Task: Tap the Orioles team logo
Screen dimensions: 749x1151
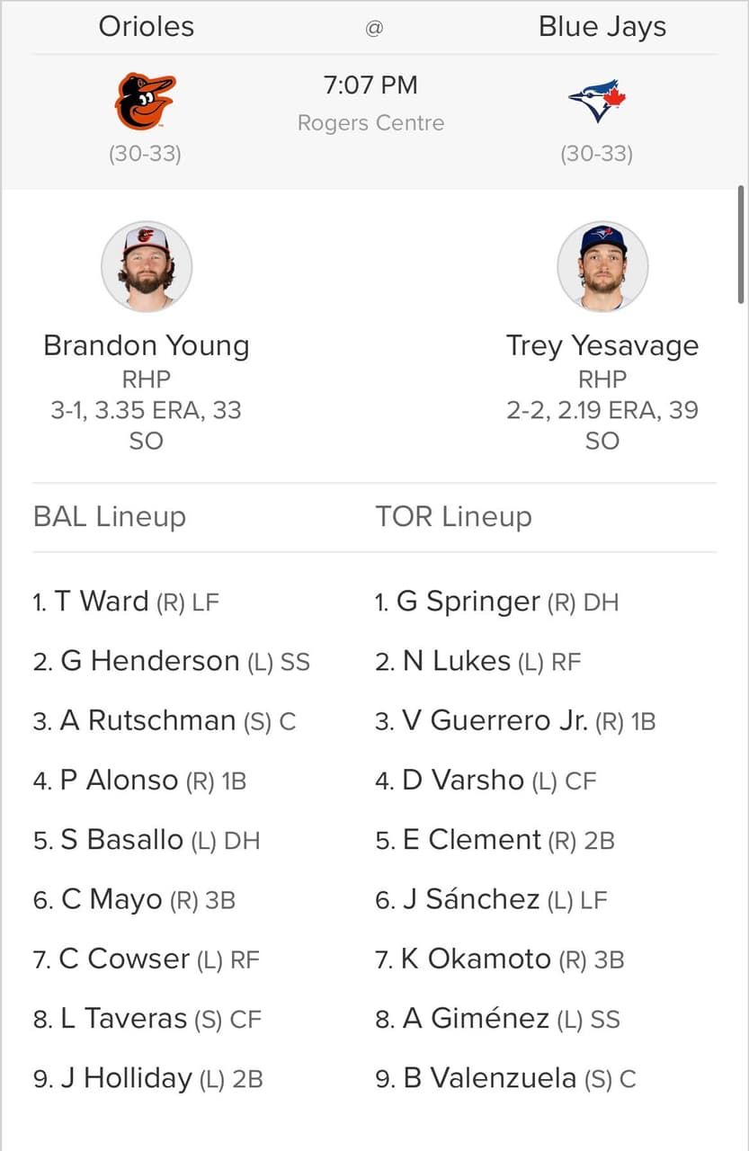Action: click(146, 102)
